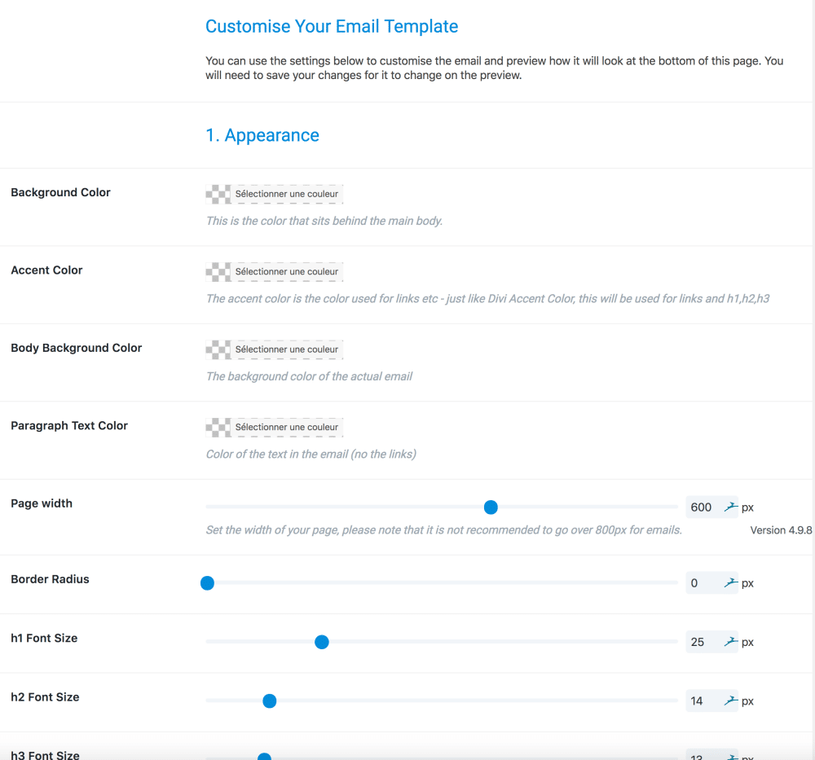Image resolution: width=815 pixels, height=760 pixels.
Task: Click the Paragraph Text Color checkered swatch
Action: click(218, 427)
